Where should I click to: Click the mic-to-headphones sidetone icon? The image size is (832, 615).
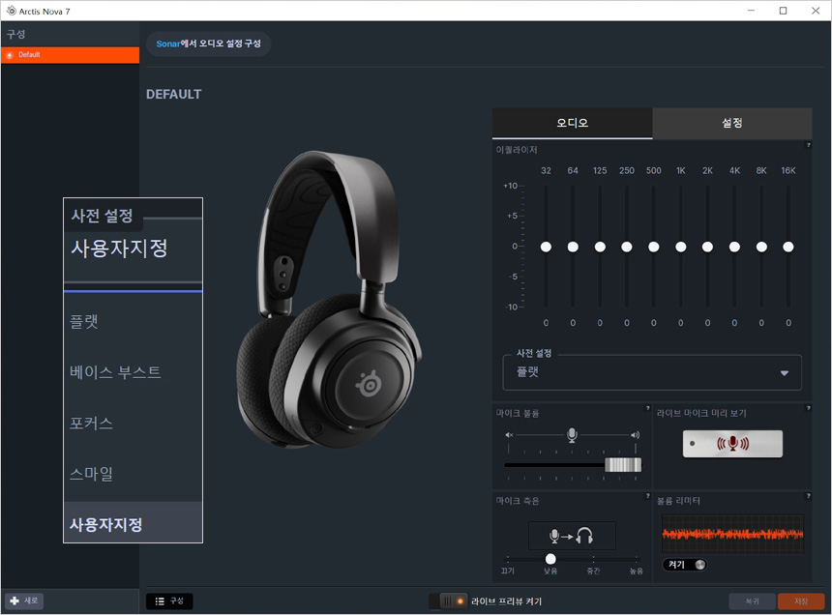click(572, 536)
